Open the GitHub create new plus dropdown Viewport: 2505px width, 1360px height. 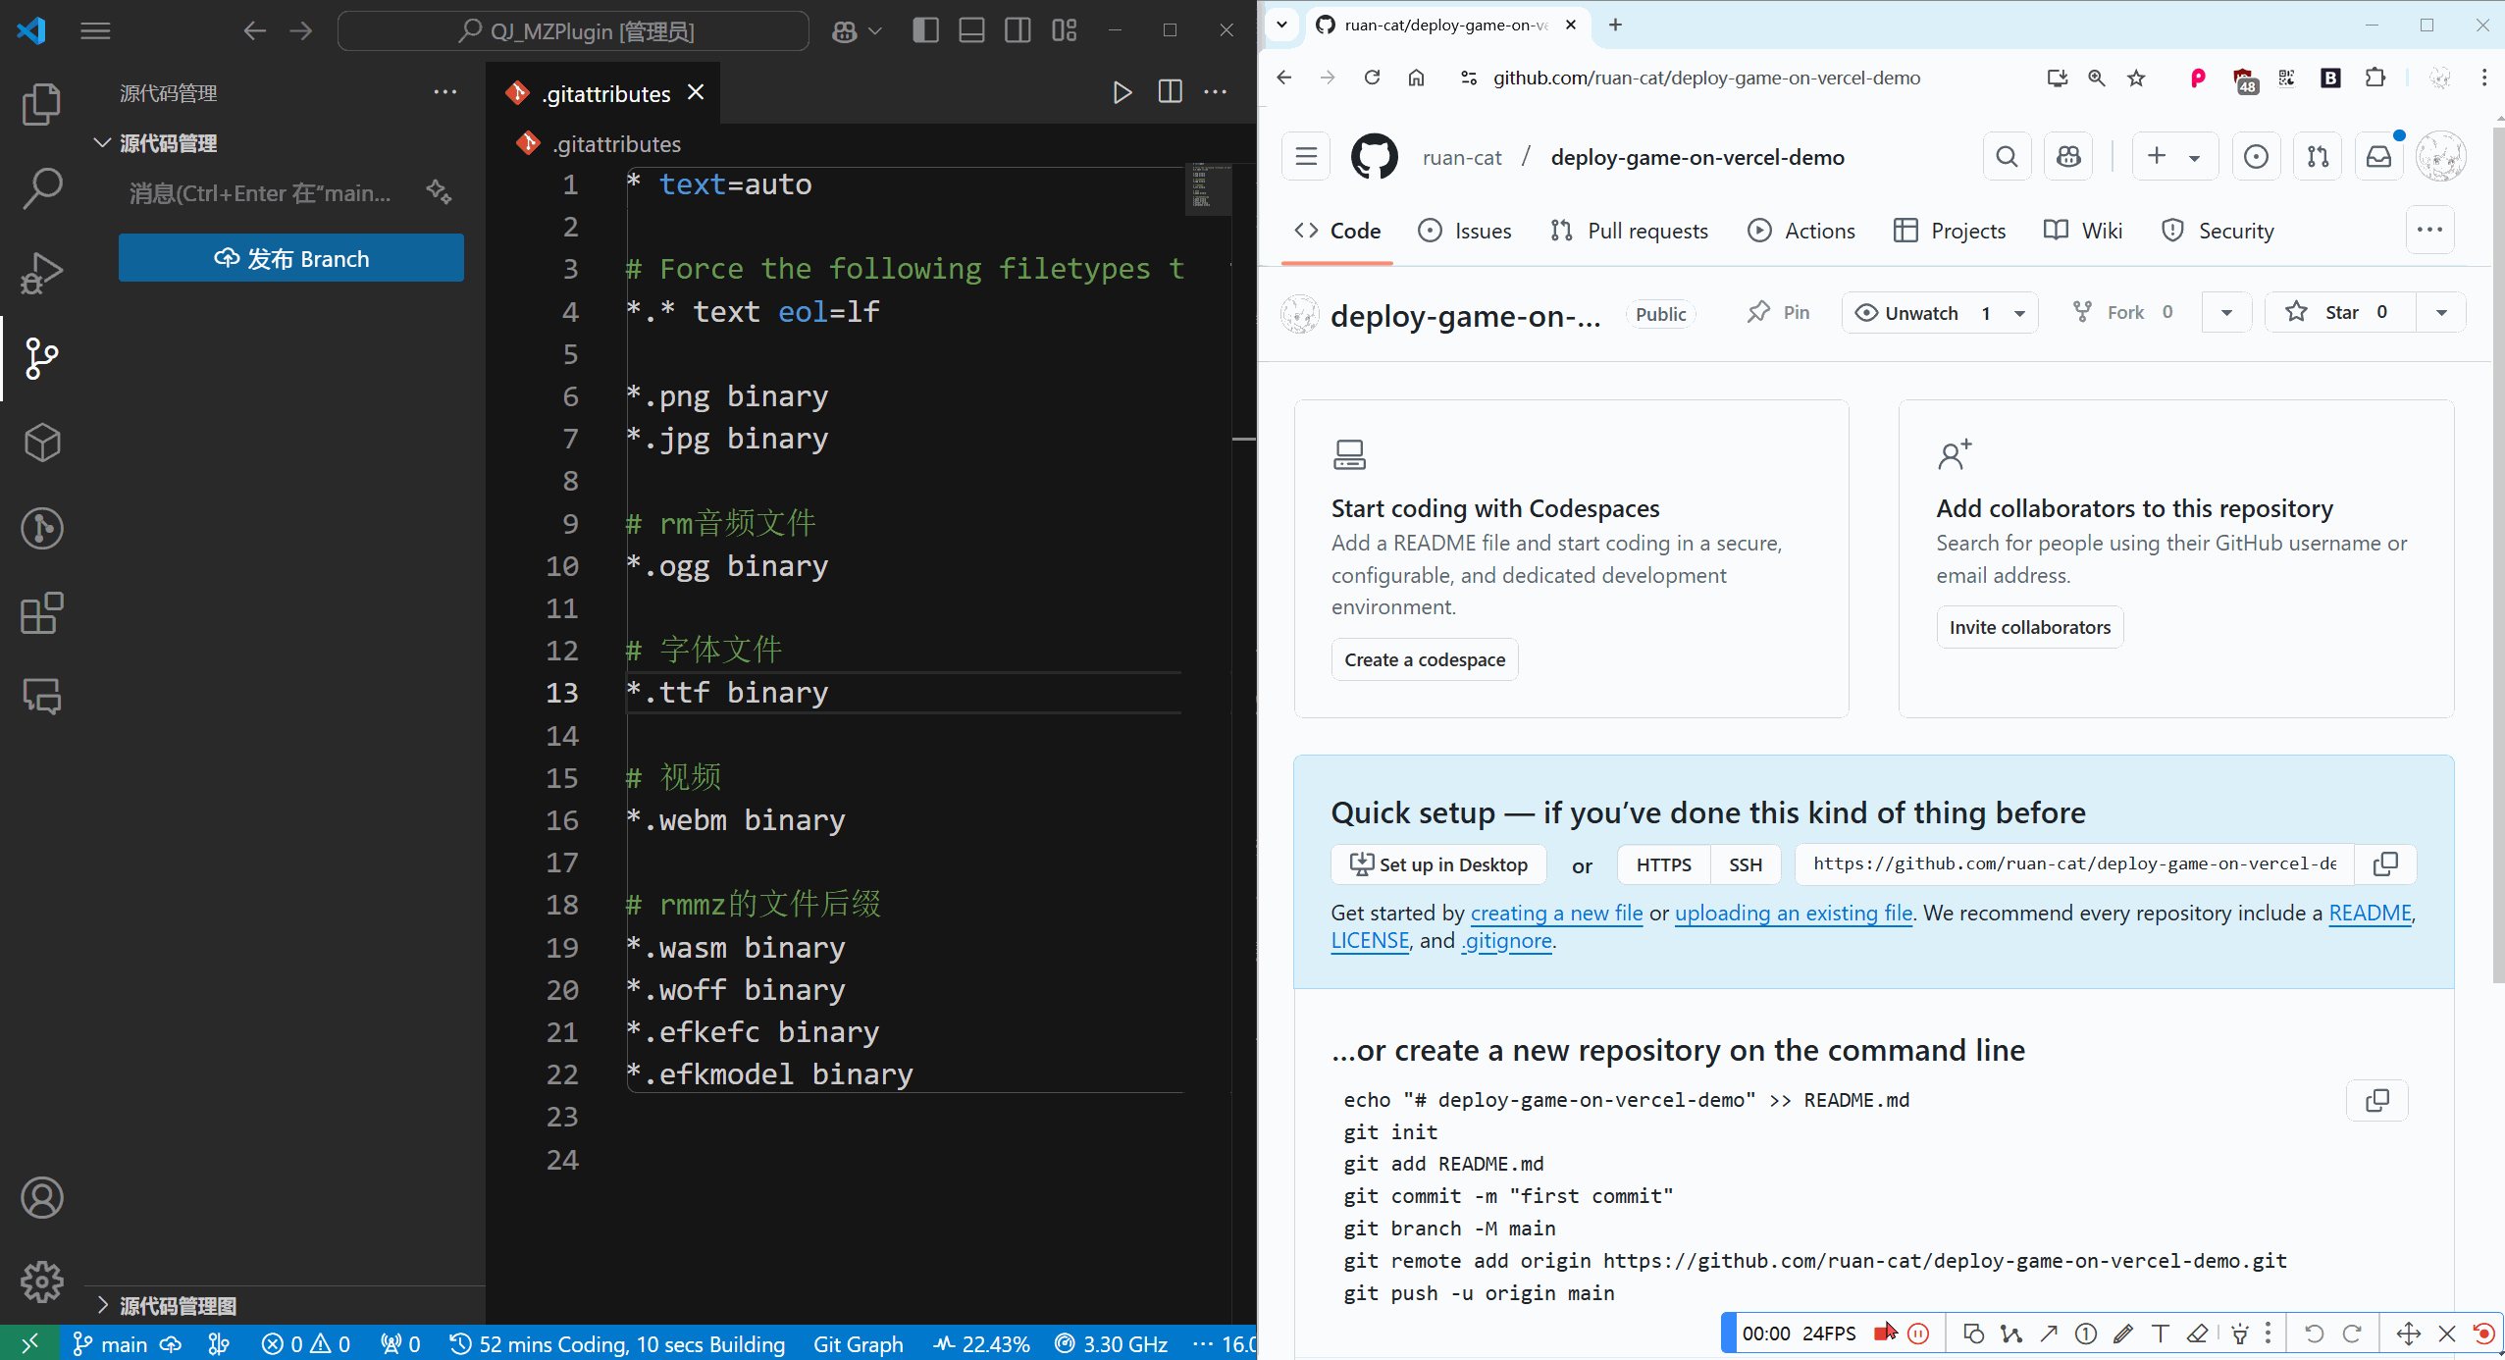2175,156
